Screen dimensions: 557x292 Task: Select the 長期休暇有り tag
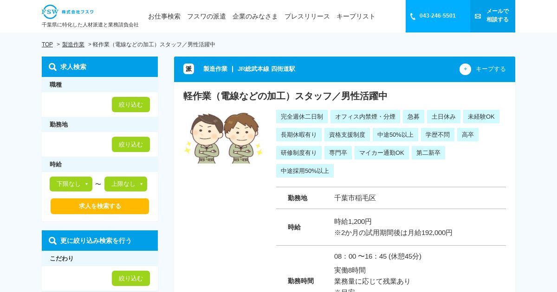(x=299, y=135)
